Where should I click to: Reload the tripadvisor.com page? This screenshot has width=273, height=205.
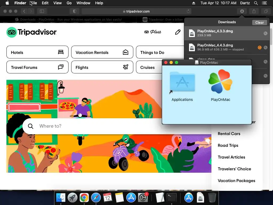point(188,11)
